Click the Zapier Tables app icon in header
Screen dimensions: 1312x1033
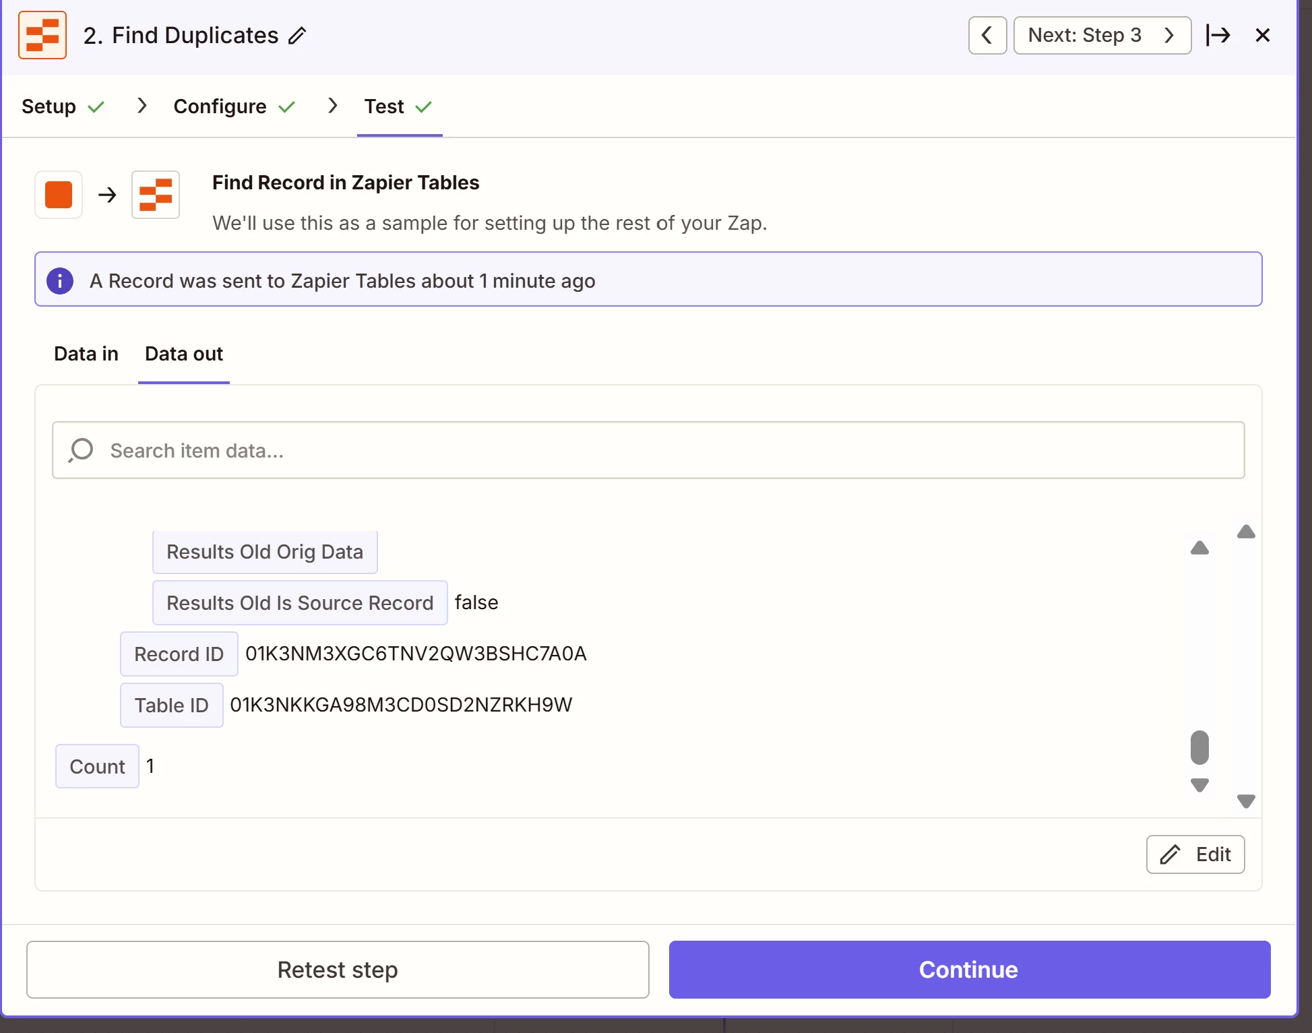(x=42, y=35)
